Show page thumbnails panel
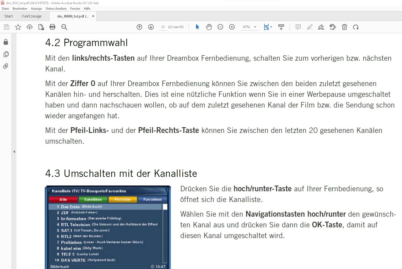The height and width of the screenshot is (269, 402). tap(6, 54)
